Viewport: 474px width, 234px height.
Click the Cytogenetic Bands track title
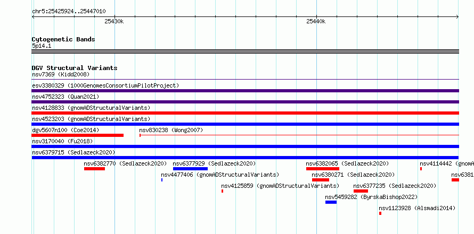coord(63,39)
